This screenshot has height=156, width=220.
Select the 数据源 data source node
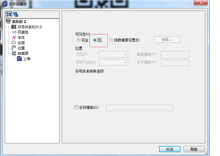[20, 53]
